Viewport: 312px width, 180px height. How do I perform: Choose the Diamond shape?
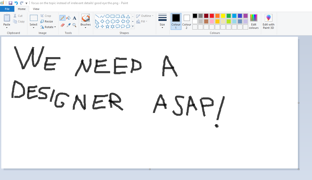point(102,21)
